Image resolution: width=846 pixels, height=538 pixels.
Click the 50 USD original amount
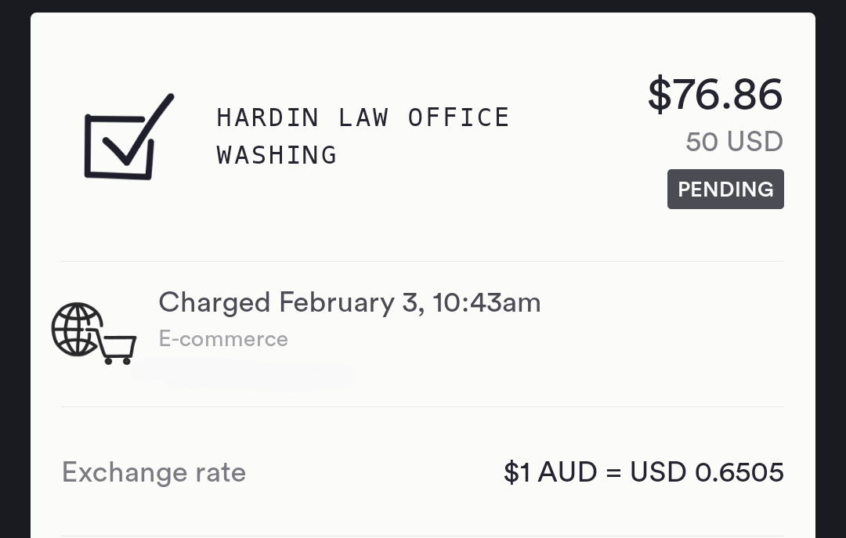pyautogui.click(x=734, y=142)
